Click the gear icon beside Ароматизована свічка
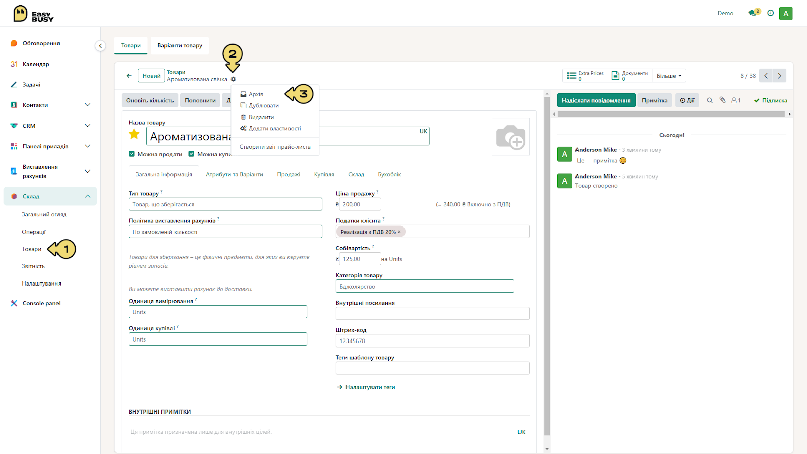 coord(233,79)
